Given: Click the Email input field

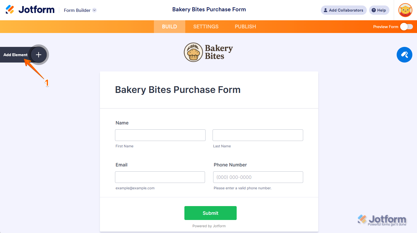Looking at the screenshot, I should [160, 177].
